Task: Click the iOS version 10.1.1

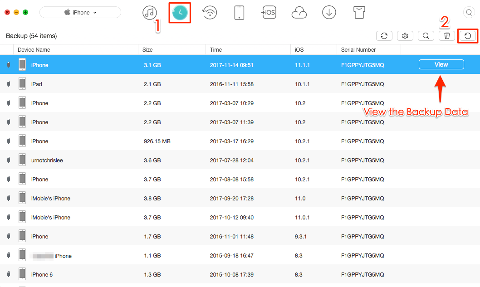Action: [302, 84]
